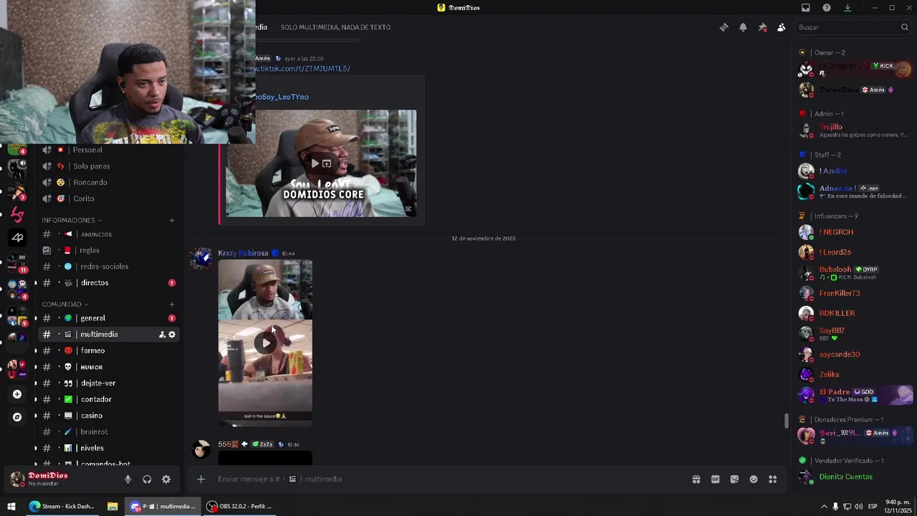The width and height of the screenshot is (917, 516).
Task: Open the sticker picker
Action: coord(734,479)
